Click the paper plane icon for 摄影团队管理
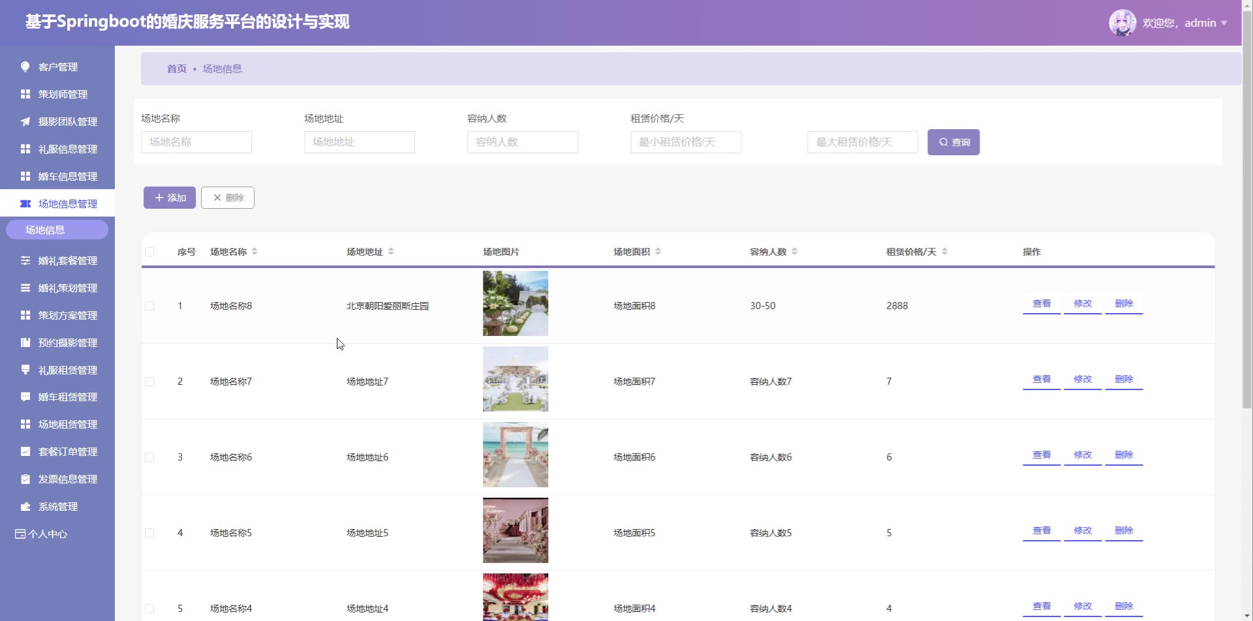This screenshot has width=1253, height=621. (25, 121)
